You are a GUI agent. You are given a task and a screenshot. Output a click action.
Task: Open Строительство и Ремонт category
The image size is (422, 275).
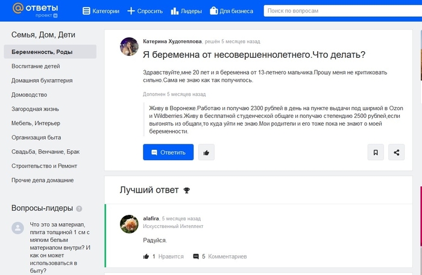coord(44,165)
